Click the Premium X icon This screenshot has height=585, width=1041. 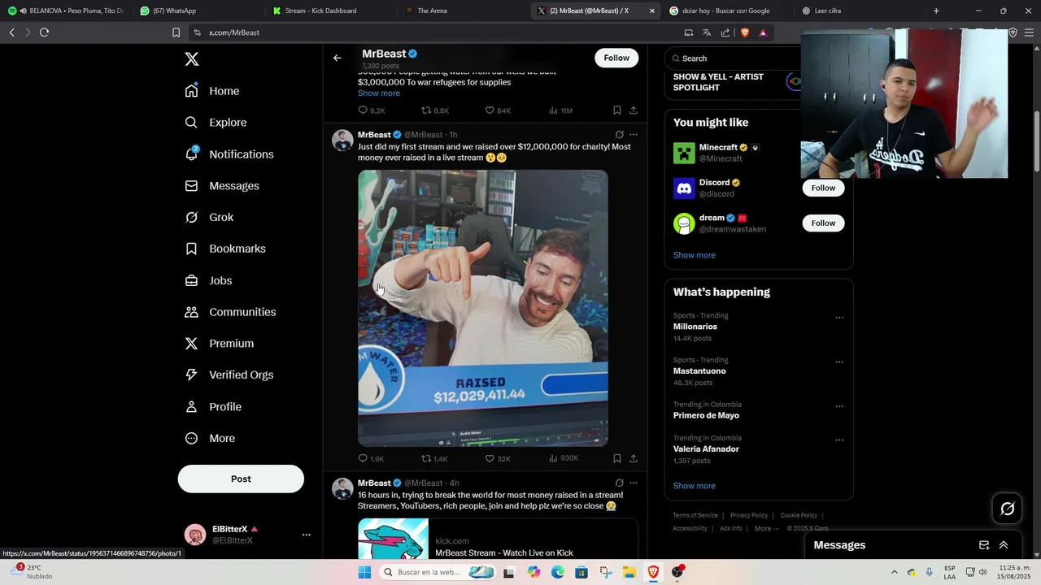click(x=192, y=344)
